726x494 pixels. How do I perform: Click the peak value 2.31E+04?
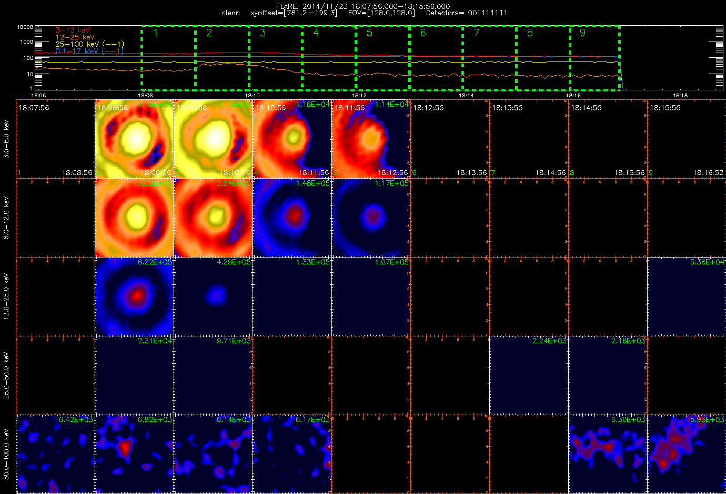tap(155, 341)
